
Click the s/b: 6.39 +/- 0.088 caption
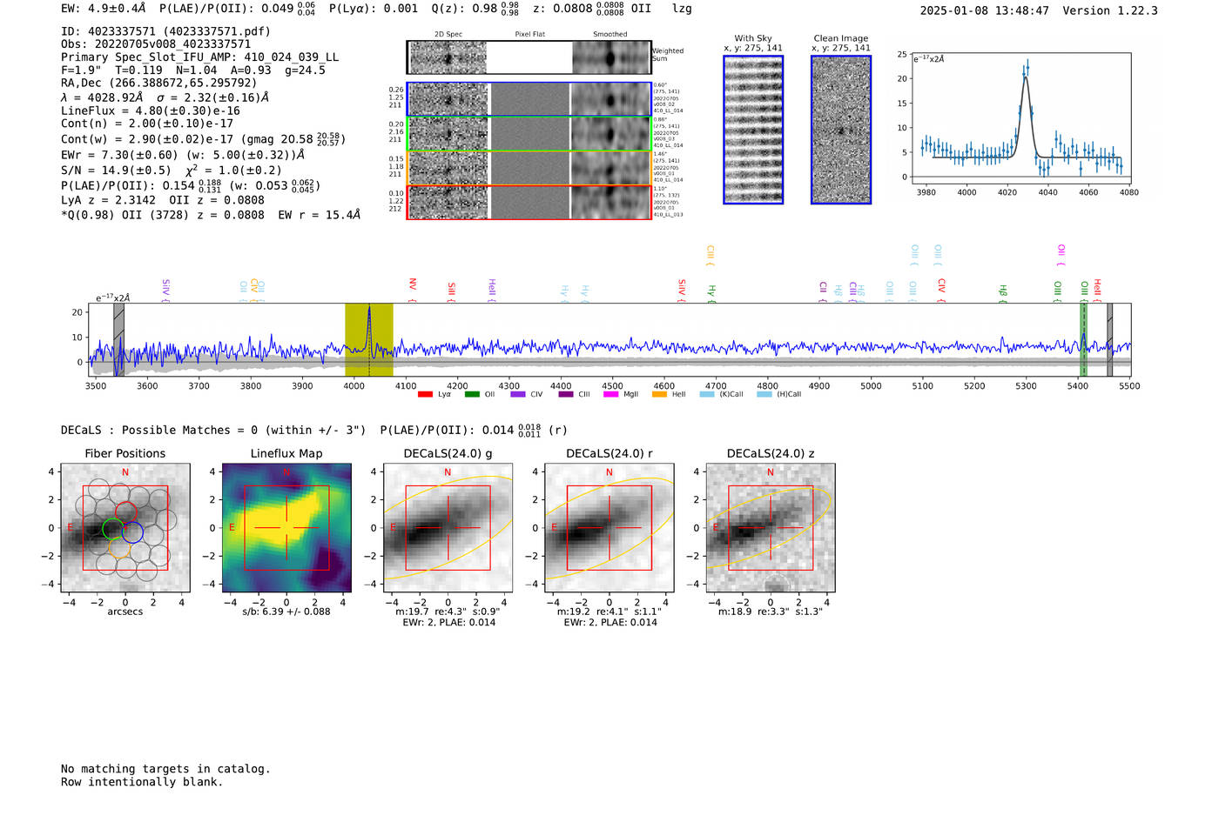286,612
